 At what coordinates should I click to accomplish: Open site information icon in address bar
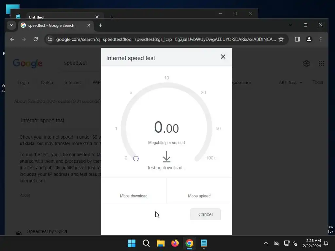pos(50,39)
